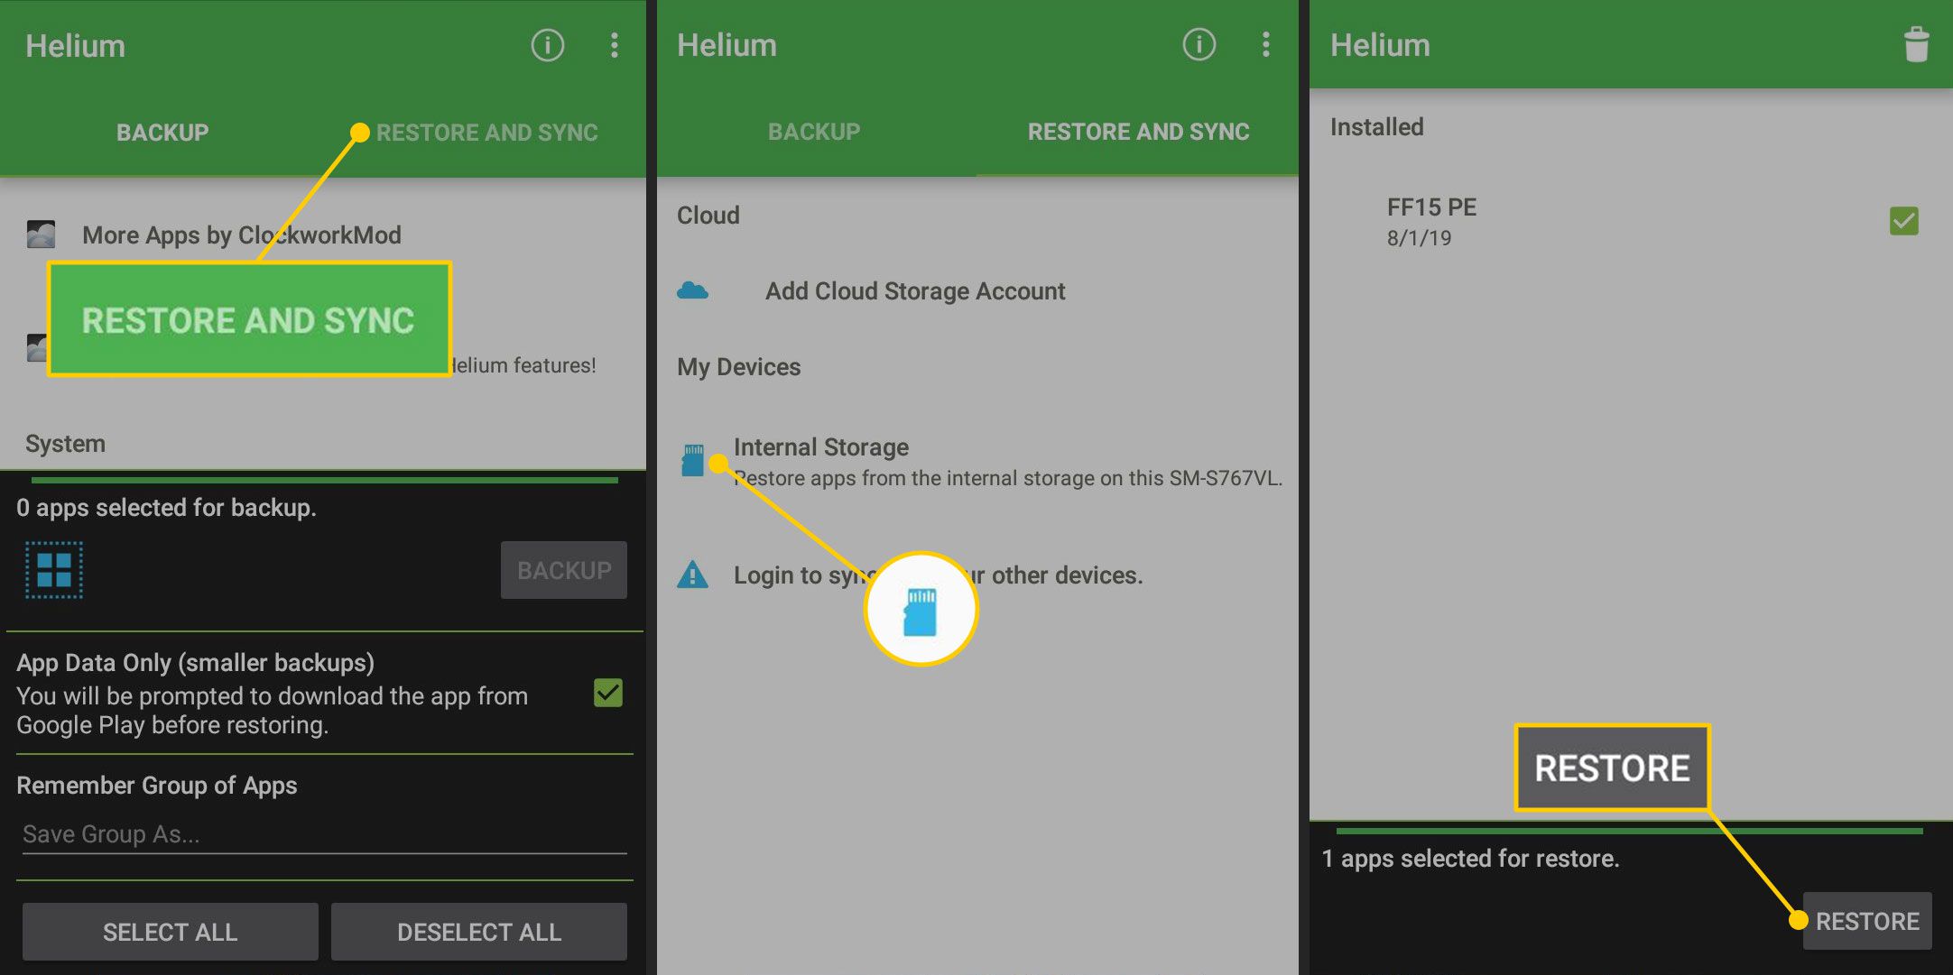Open overflow menu in middle Helium screen

pos(1266,44)
